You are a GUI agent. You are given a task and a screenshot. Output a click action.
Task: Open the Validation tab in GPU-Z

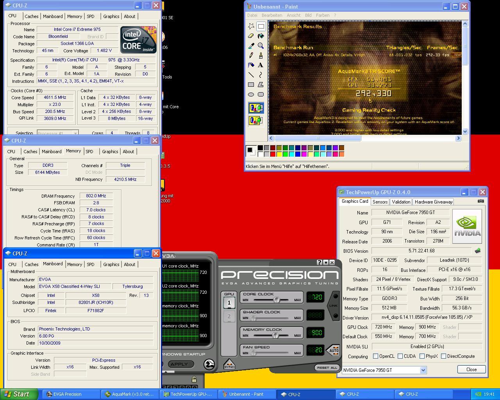click(x=401, y=202)
